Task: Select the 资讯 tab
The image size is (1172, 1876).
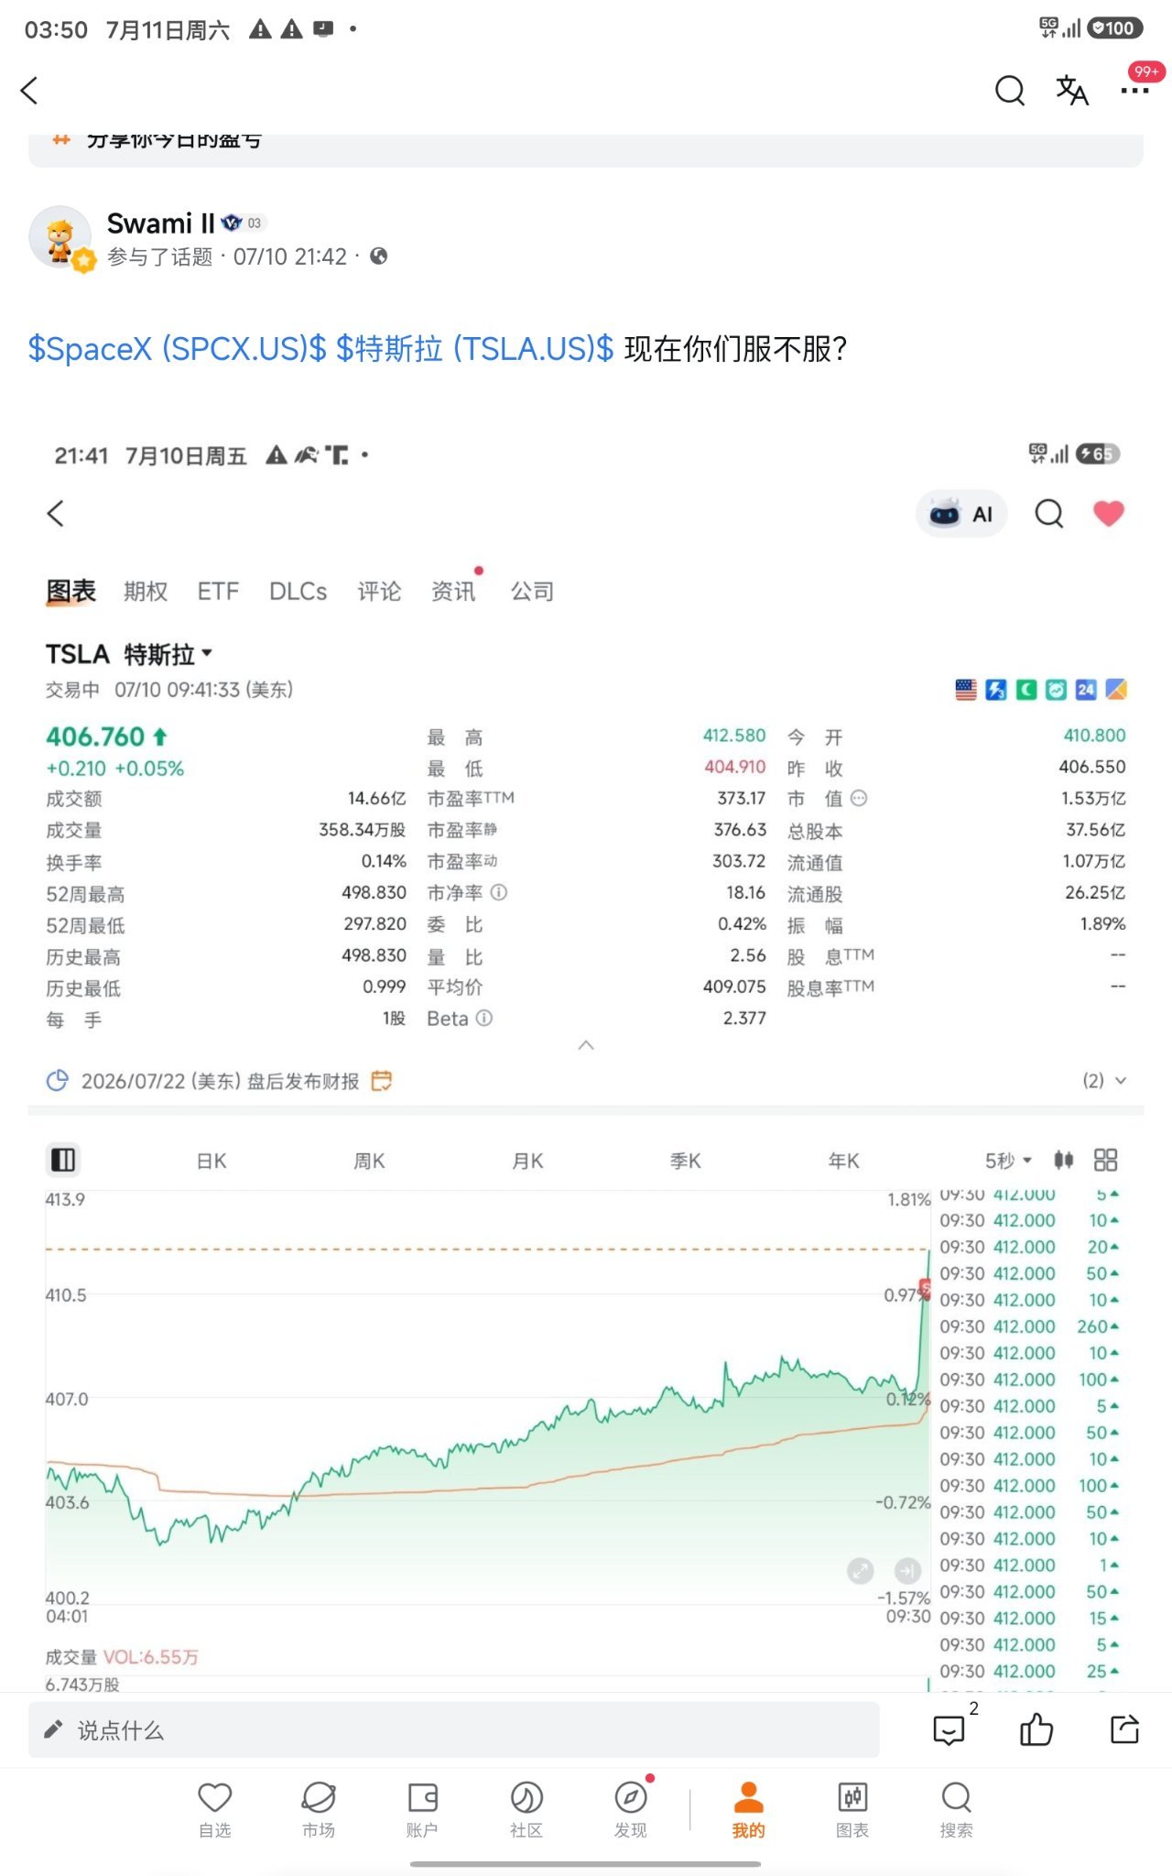Action: [x=453, y=592]
